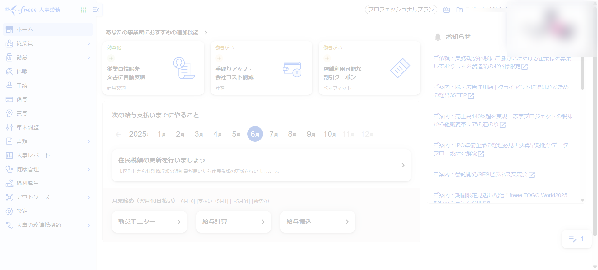
Task: Open the 売上高140%超を実現 notice link
Action: (503, 121)
